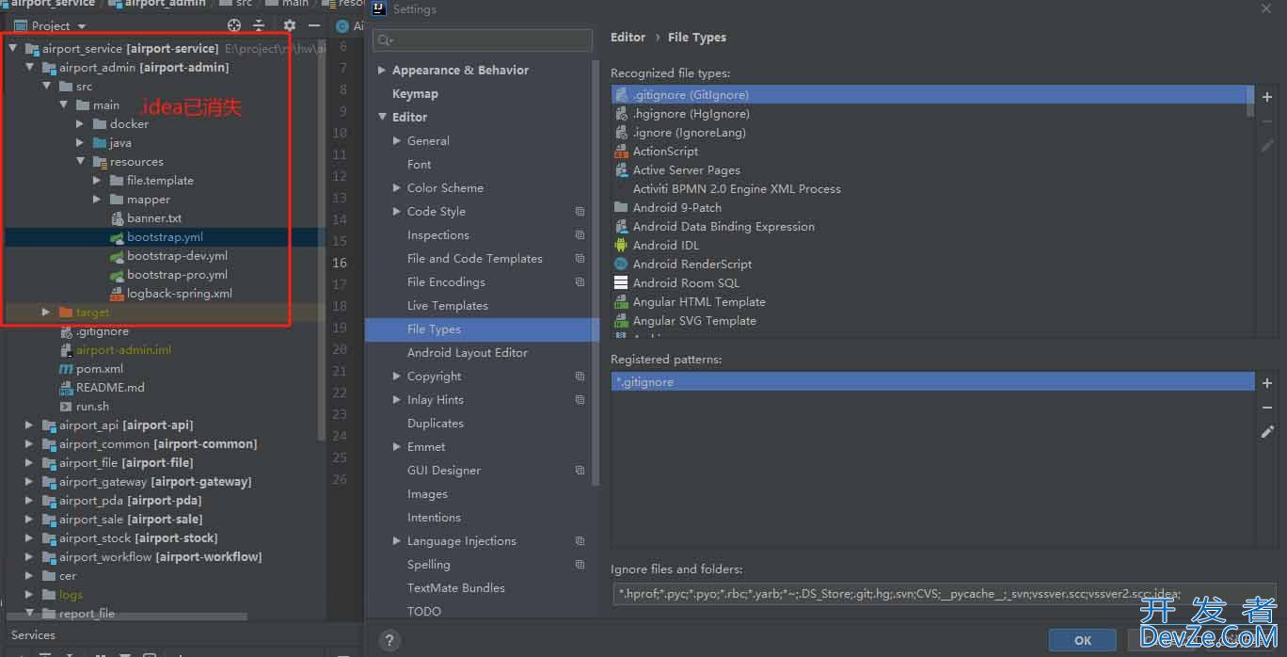Select .hgignore (HgIgnore) file type
Viewport: 1287px width, 657px height.
point(691,114)
